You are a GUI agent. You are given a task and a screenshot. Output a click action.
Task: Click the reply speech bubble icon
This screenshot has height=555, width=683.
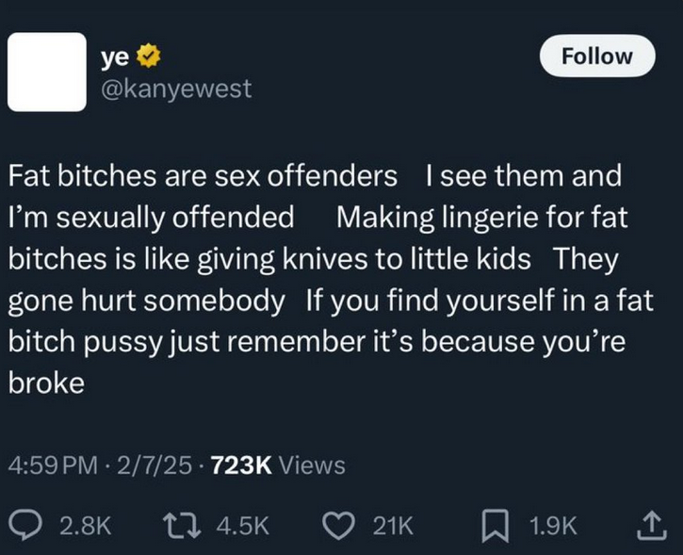pyautogui.click(x=25, y=525)
